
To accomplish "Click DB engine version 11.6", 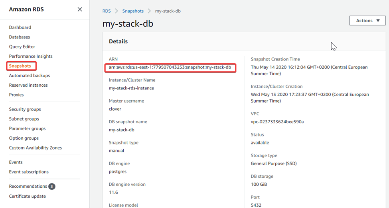I will (113, 192).
